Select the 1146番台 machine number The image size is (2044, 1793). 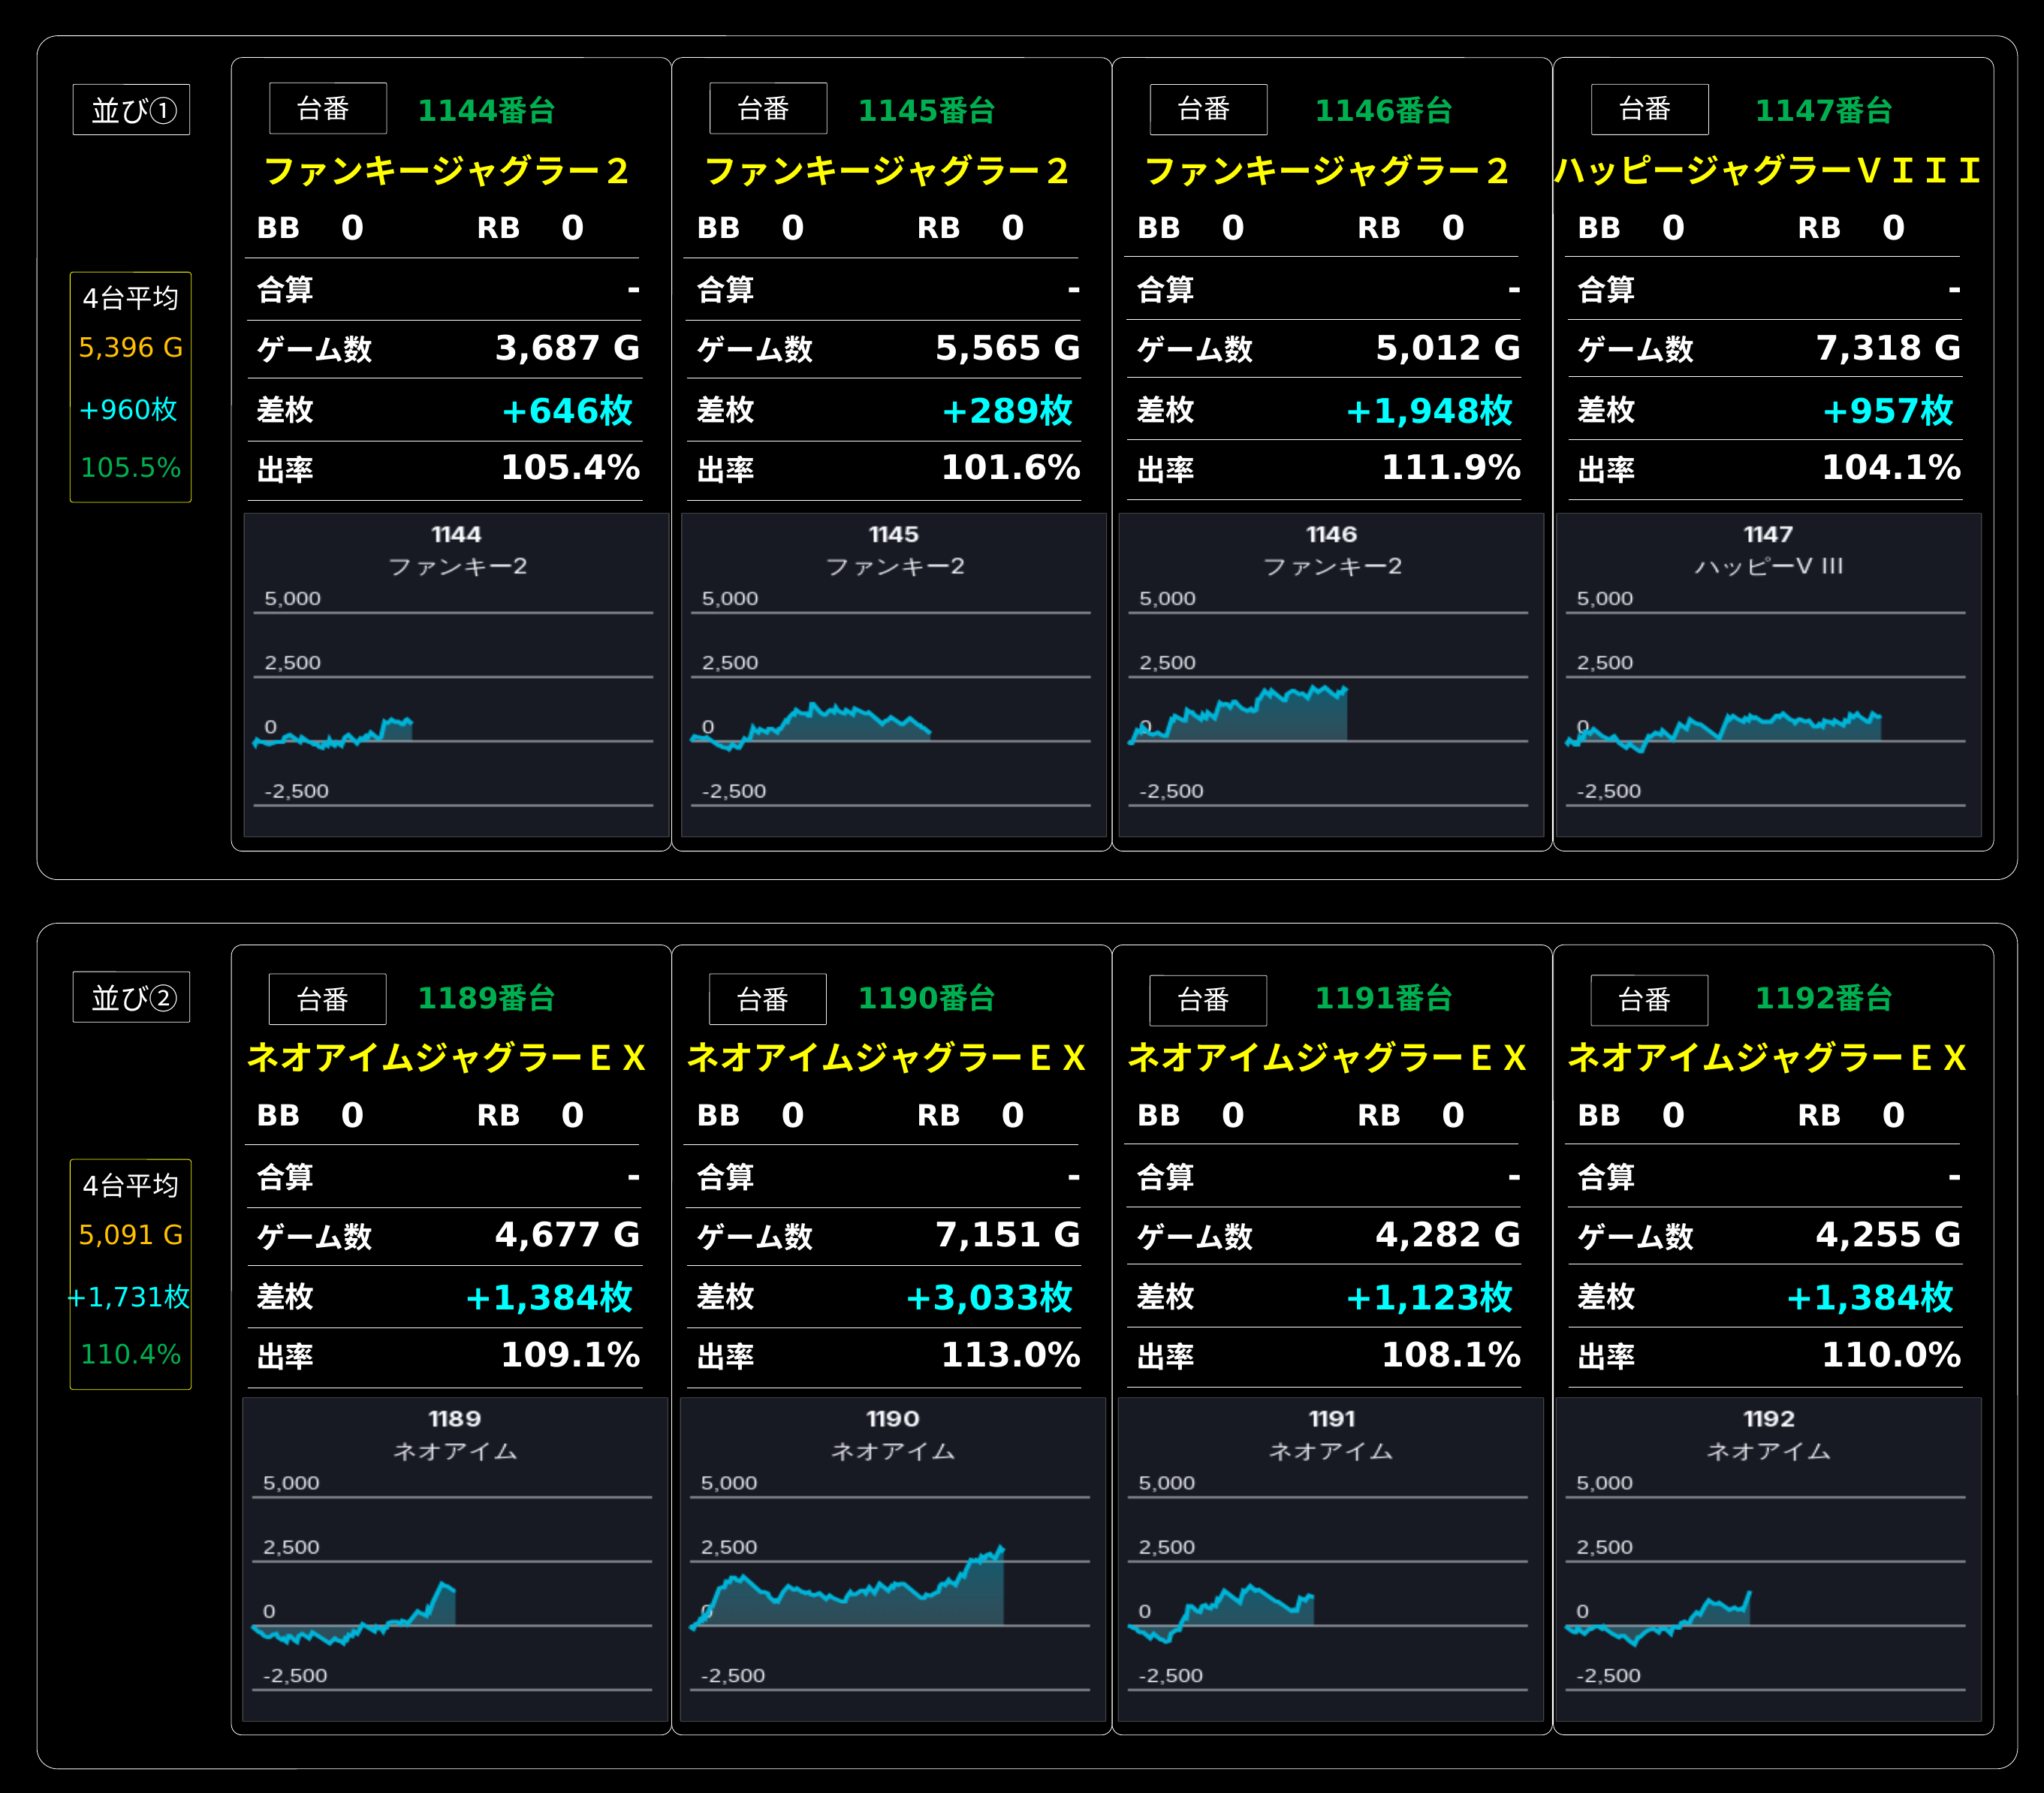[x=1383, y=110]
